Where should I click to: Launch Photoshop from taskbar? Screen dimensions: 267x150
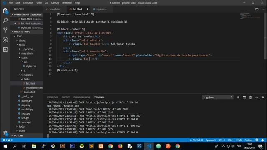[72, 146]
